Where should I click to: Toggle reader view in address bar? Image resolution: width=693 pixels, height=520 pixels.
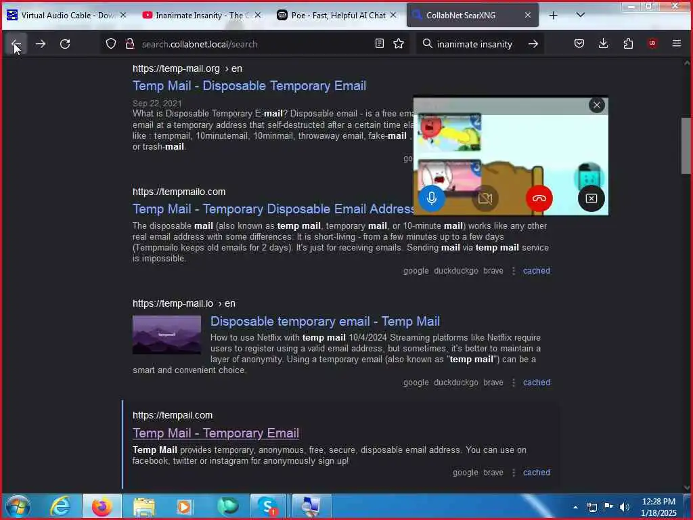click(x=379, y=44)
